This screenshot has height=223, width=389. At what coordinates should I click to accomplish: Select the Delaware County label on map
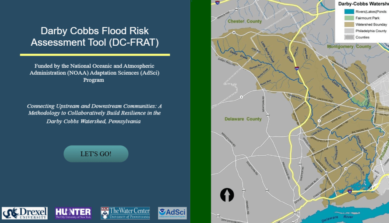243,119
